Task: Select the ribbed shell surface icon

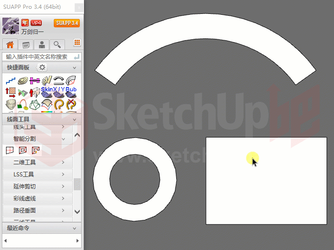Action: click(x=10, y=105)
